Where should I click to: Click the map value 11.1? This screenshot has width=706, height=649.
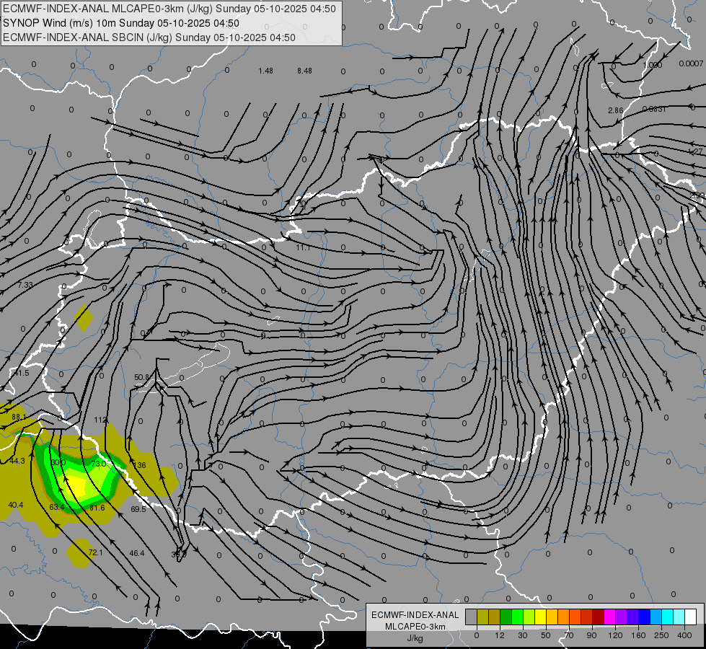303,248
